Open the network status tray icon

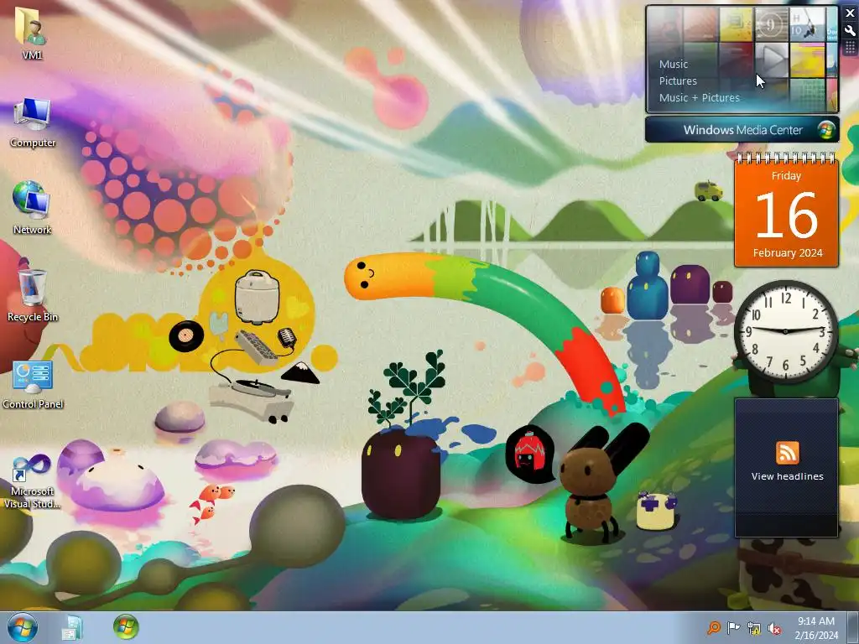click(754, 628)
